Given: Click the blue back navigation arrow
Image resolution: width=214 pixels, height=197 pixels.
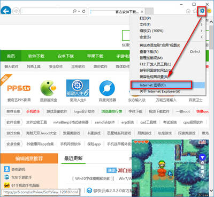Looking at the screenshot, I should [x=6, y=11].
